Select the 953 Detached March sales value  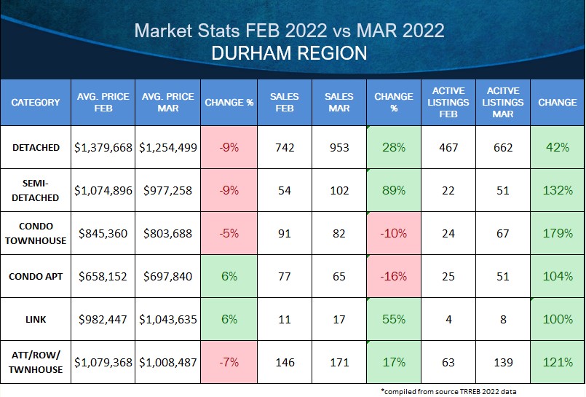[338, 147]
